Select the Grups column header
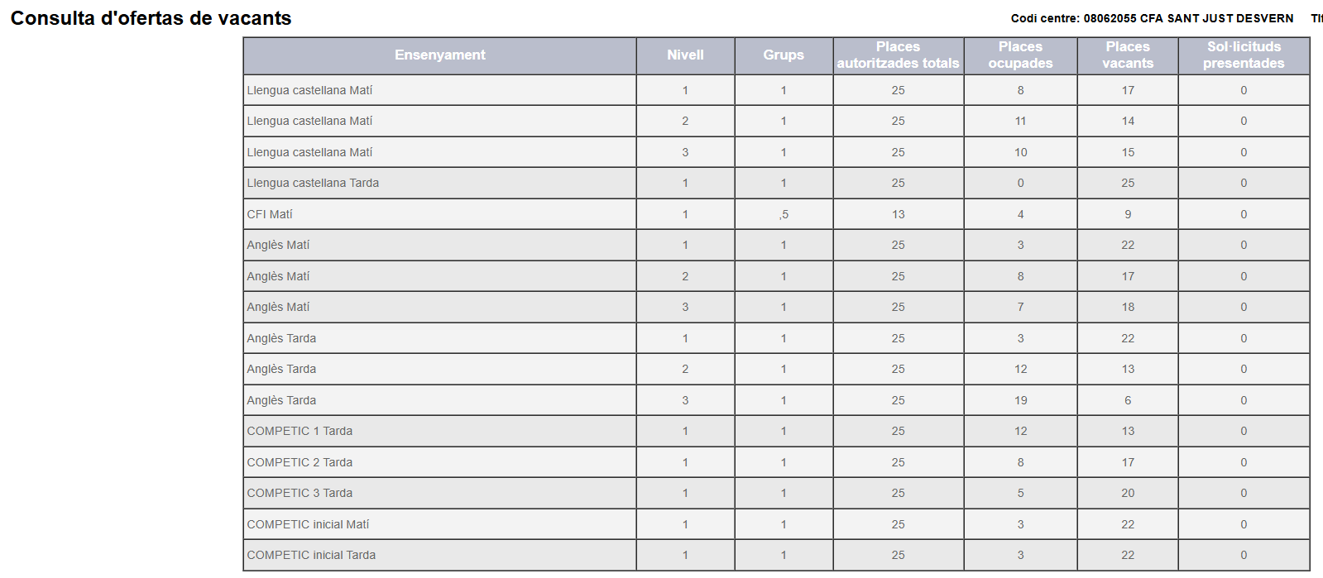 (x=783, y=55)
